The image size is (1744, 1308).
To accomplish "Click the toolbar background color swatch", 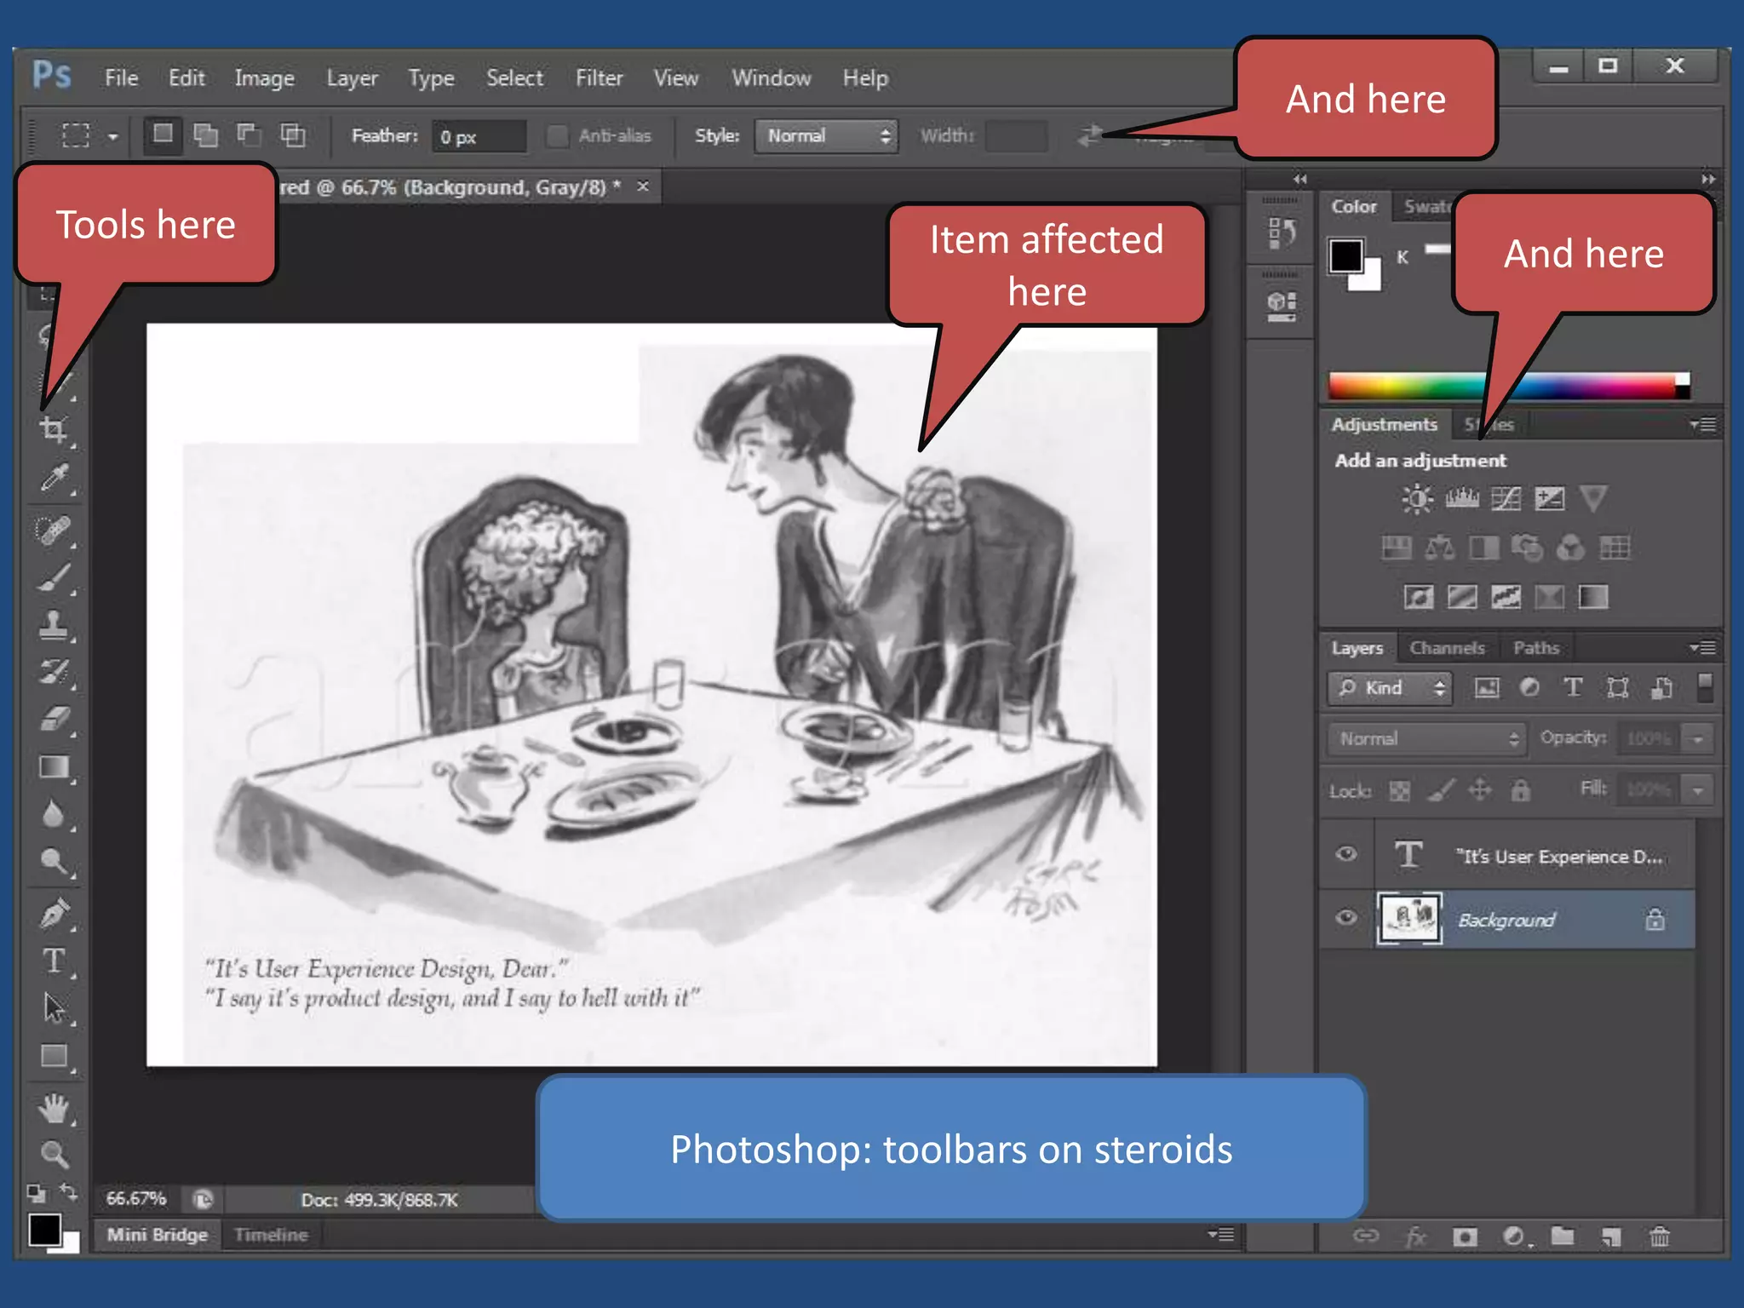I will pyautogui.click(x=70, y=1243).
